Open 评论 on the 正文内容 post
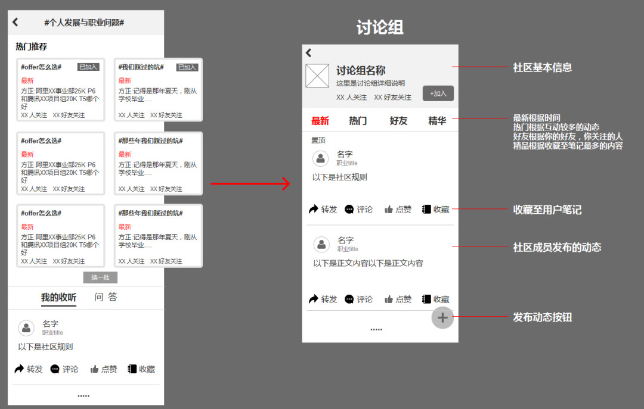This screenshot has width=644, height=409. (358, 299)
